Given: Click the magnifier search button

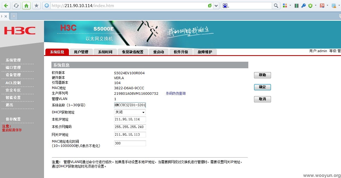Looking at the screenshot, I should click(x=276, y=5).
